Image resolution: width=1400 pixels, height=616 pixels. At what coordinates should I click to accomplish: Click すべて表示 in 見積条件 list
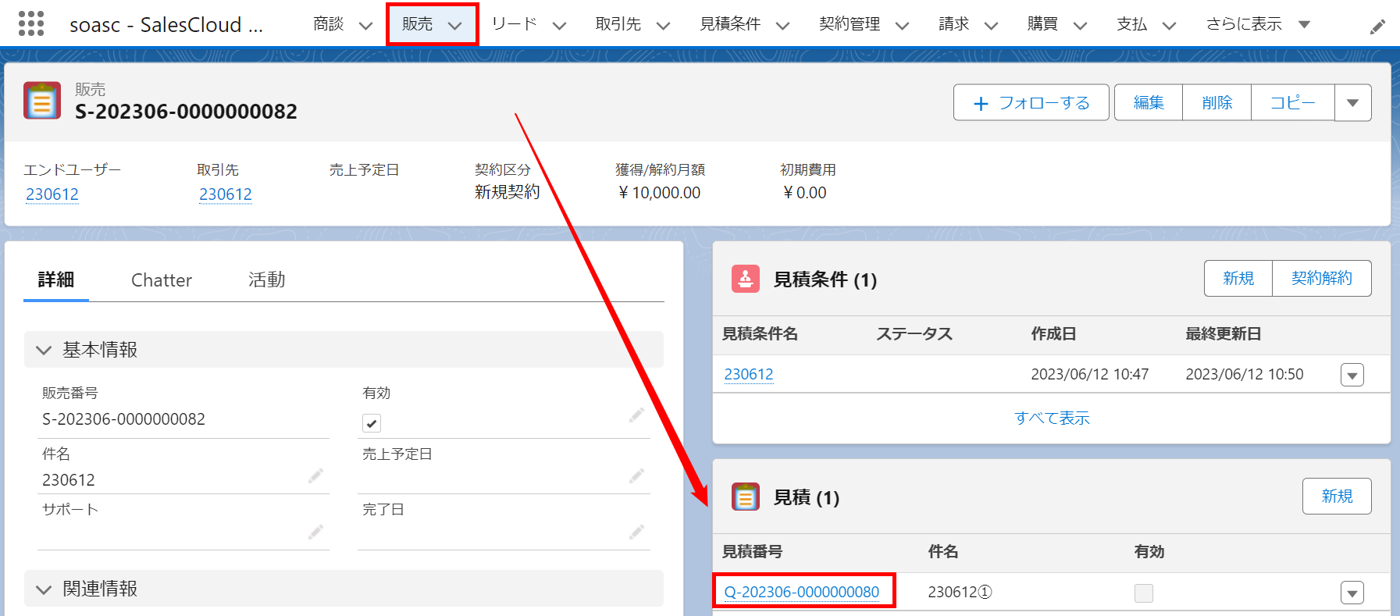tap(1051, 418)
